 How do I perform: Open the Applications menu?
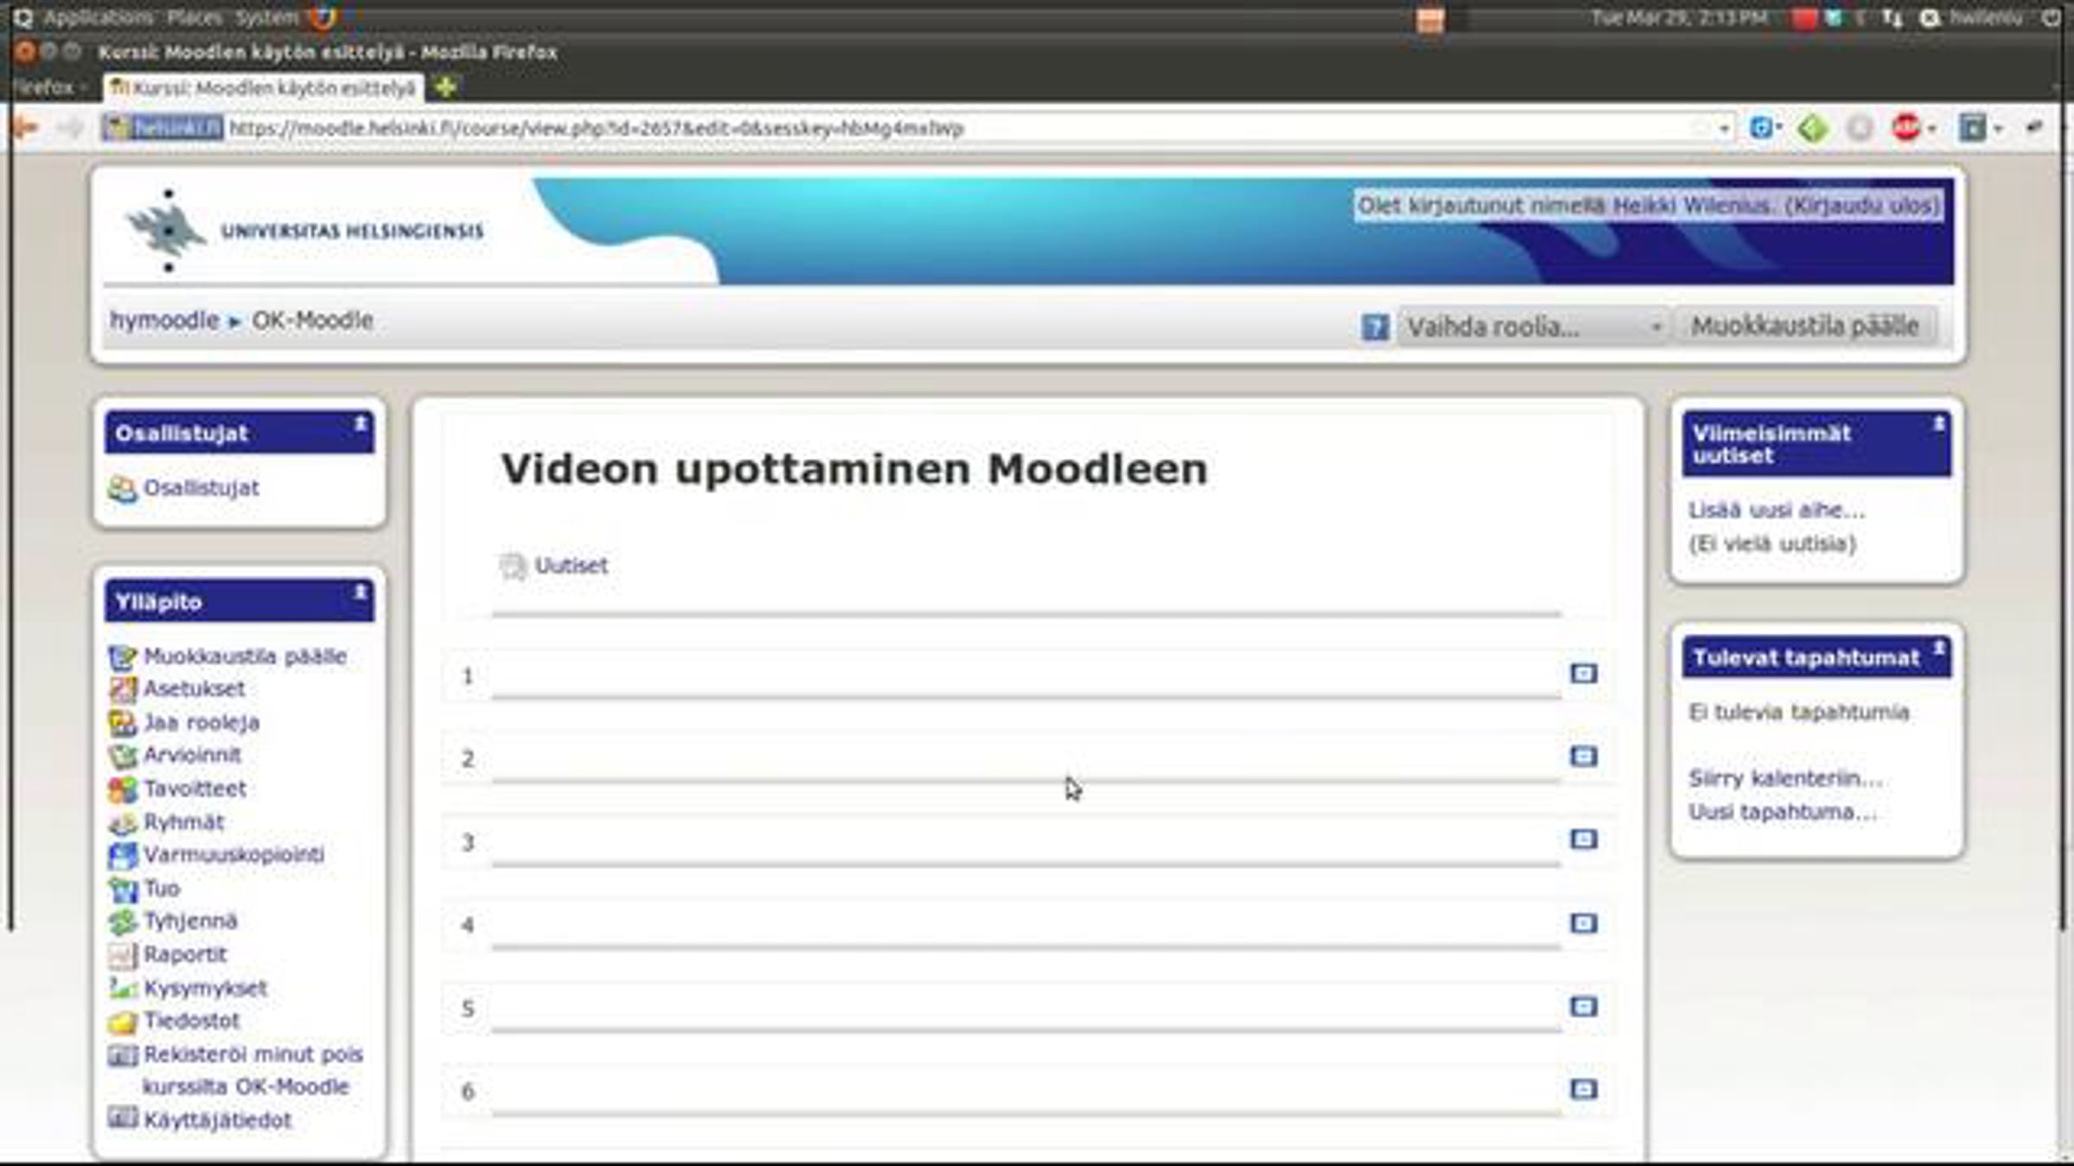tap(99, 17)
